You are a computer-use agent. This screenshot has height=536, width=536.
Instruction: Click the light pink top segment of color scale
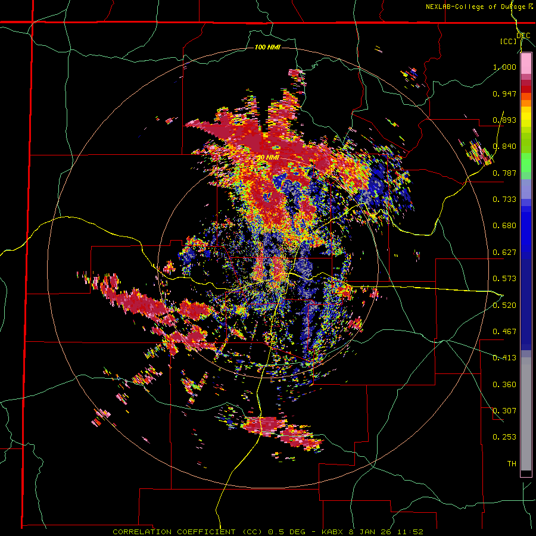coord(526,63)
